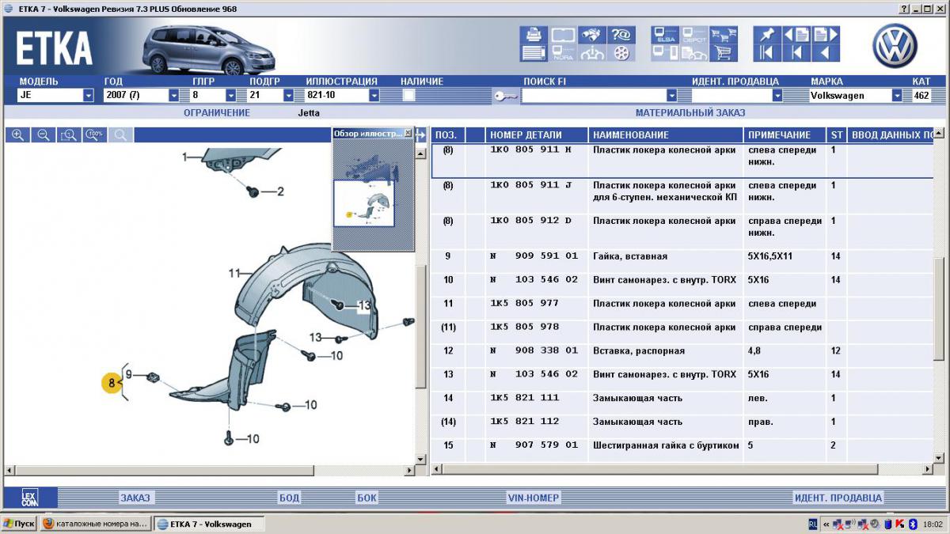950x534 pixels.
Task: Jump to first entry double-bar arrow
Action: tap(767, 53)
